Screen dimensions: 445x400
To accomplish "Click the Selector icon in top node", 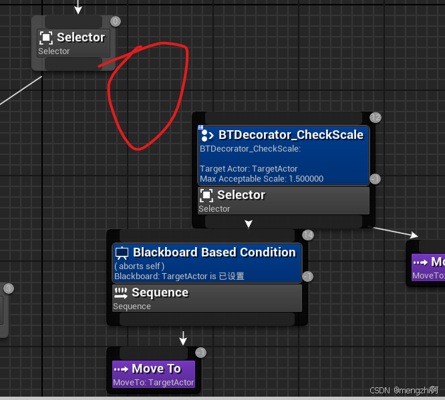I will pos(46,37).
